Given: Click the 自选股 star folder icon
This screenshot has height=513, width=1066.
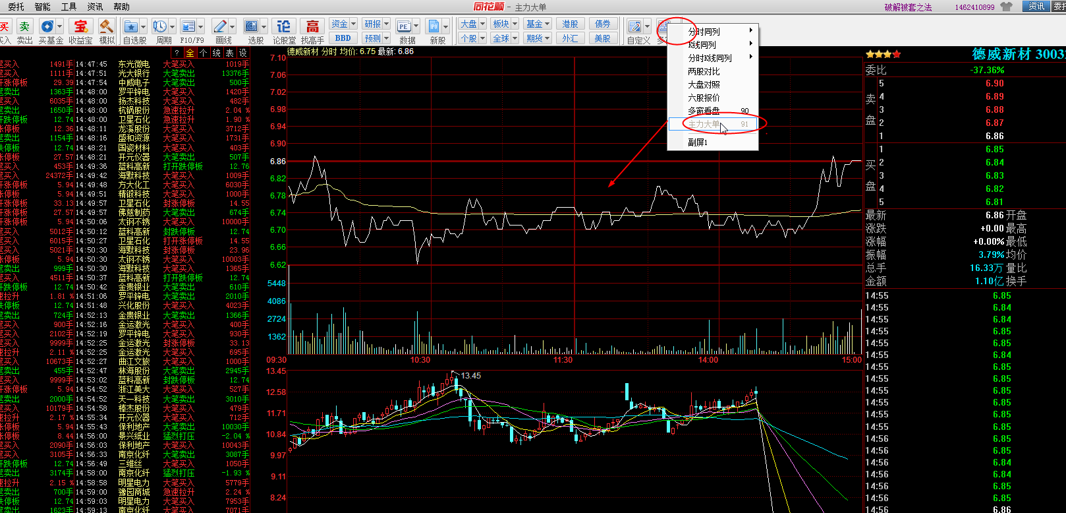Looking at the screenshot, I should 131,26.
